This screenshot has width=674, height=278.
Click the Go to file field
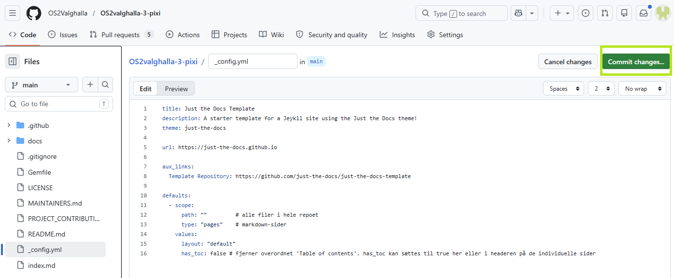[x=59, y=104]
